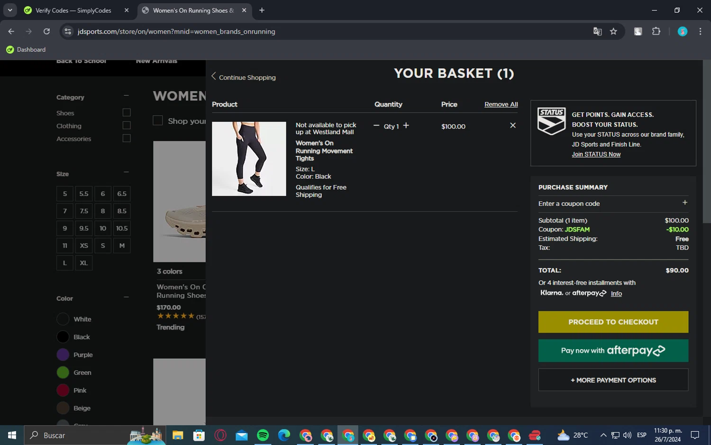711x445 pixels.
Task: Select the Black color swatch
Action: 63,337
